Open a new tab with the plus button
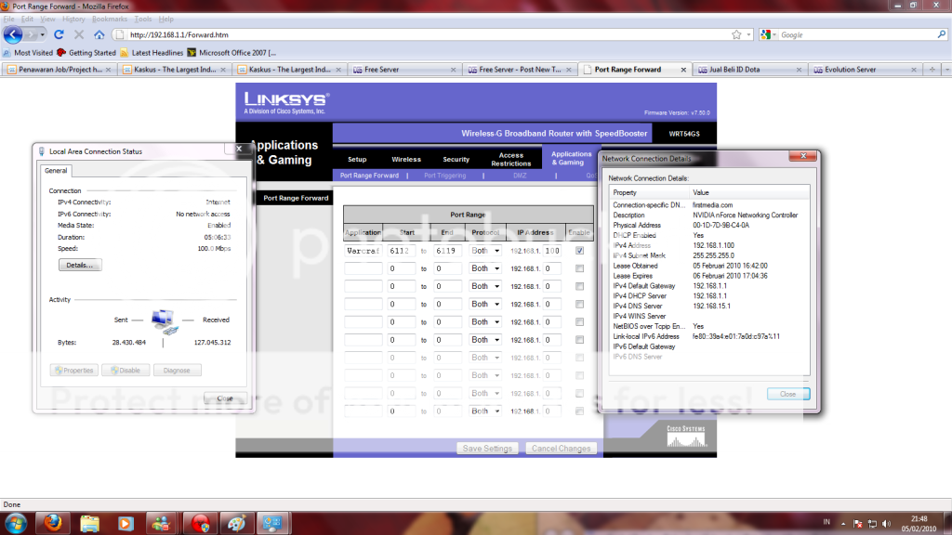This screenshot has width=952, height=535. click(x=932, y=70)
